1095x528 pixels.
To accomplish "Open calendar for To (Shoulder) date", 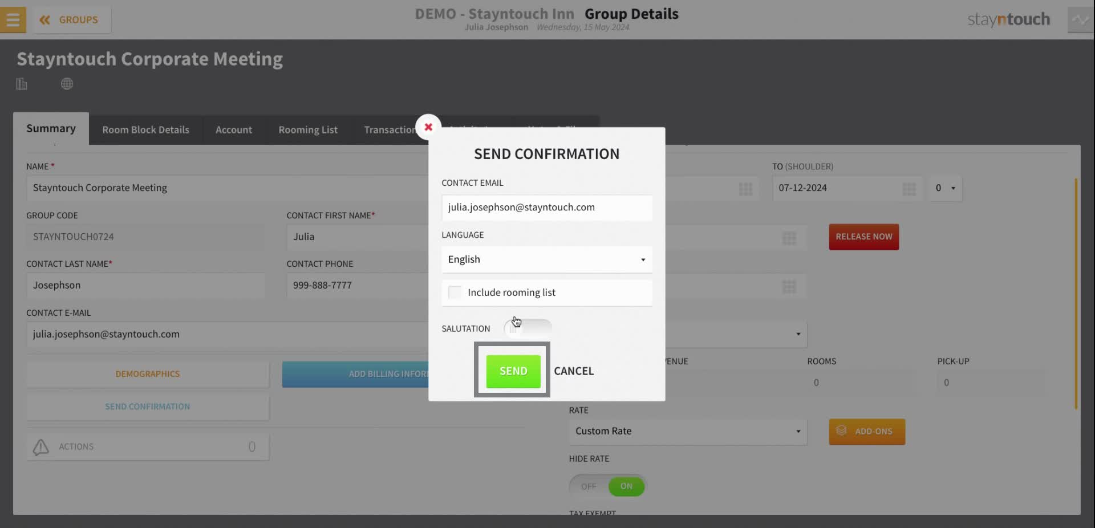I will point(909,189).
